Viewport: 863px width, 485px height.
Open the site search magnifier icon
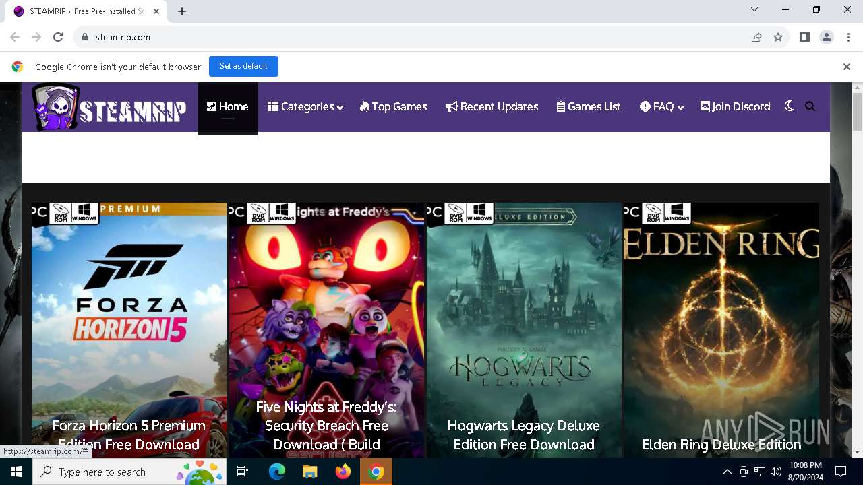pyautogui.click(x=810, y=106)
